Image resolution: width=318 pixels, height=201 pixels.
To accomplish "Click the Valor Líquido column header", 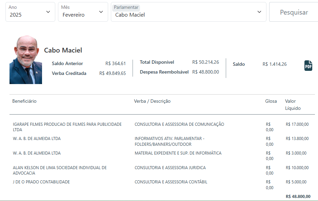I will click(x=293, y=104).
